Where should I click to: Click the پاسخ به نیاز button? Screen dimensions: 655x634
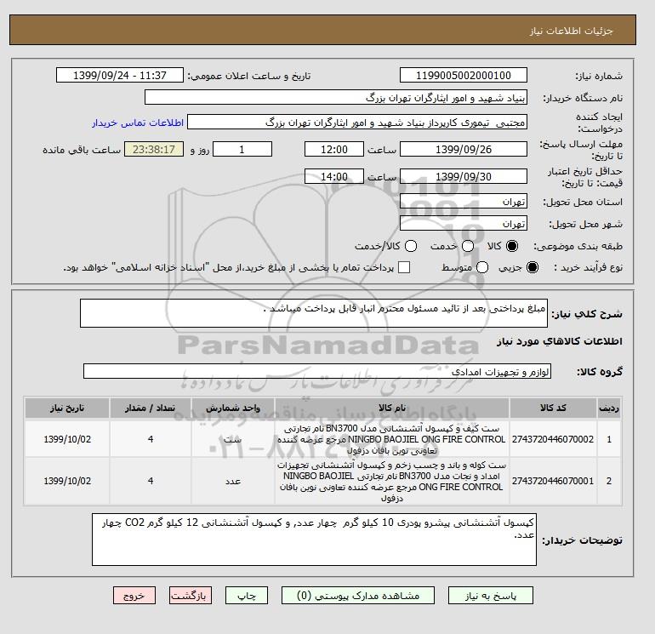[x=491, y=596]
